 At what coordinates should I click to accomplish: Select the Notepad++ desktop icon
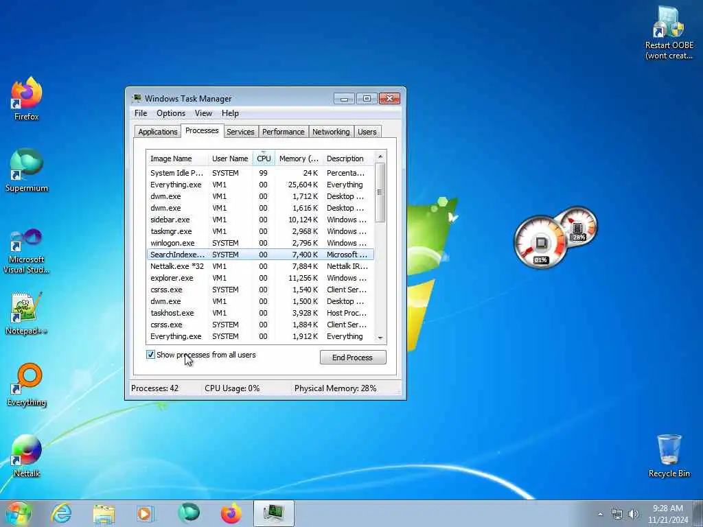click(x=27, y=314)
